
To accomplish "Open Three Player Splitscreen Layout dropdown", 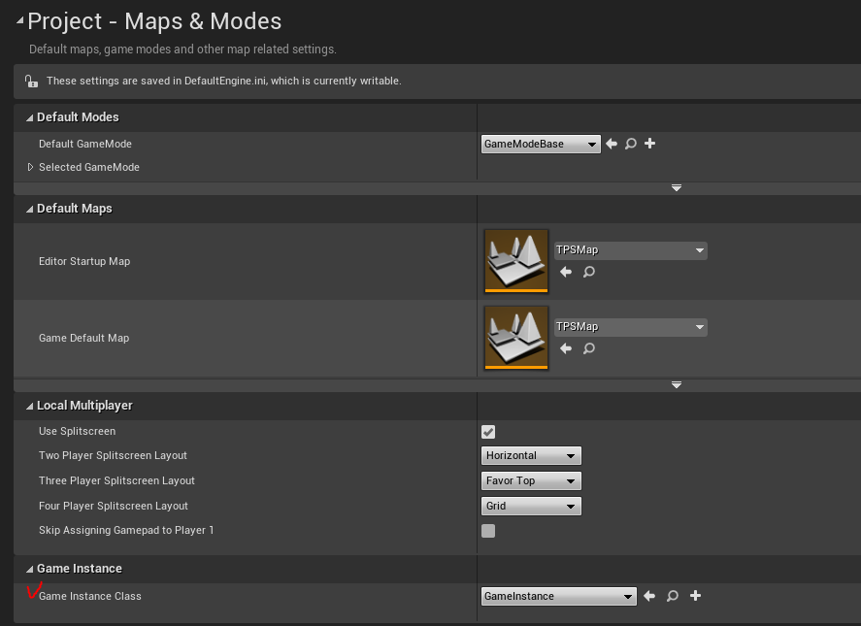I will coord(531,480).
